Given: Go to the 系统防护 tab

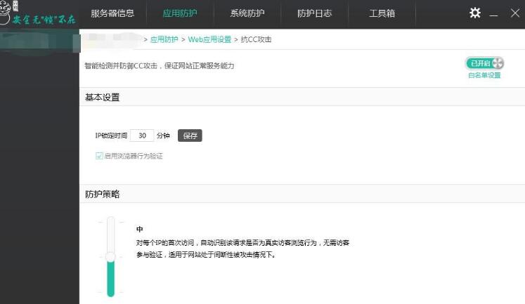Looking at the screenshot, I should (247, 13).
